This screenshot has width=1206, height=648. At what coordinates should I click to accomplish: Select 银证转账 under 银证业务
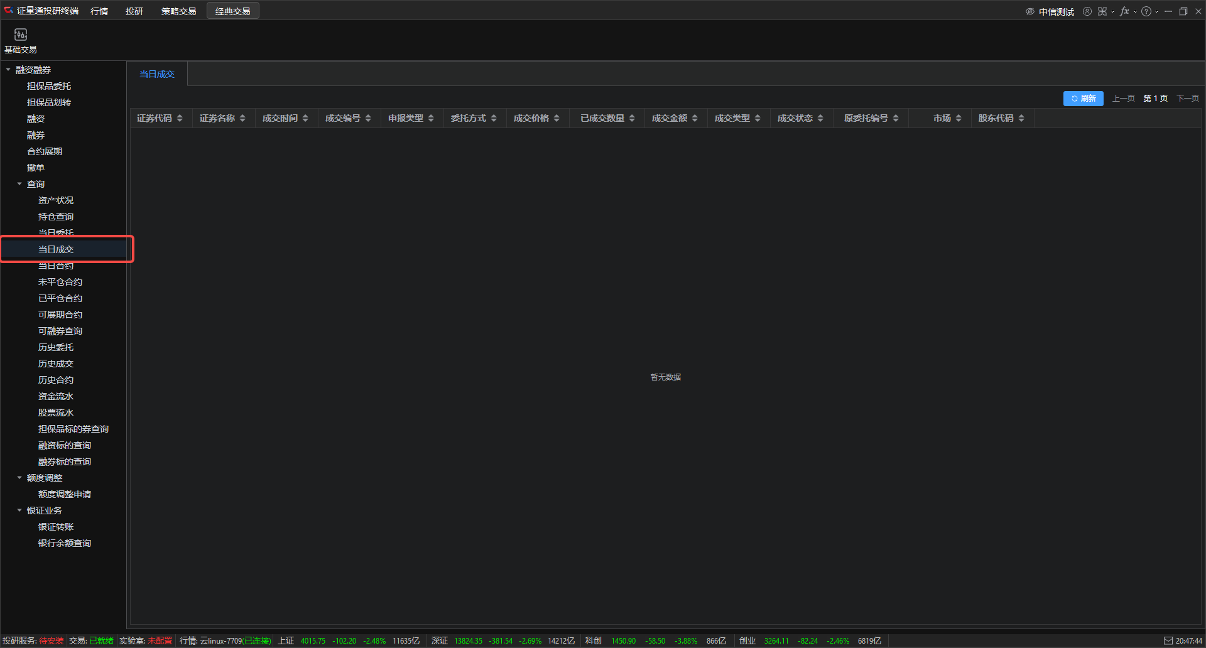click(x=56, y=527)
